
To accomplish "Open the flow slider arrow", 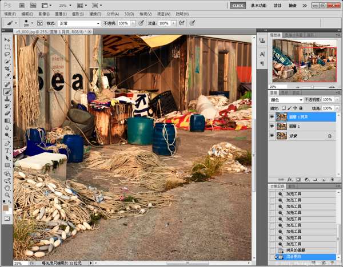I will pyautogui.click(x=173, y=23).
